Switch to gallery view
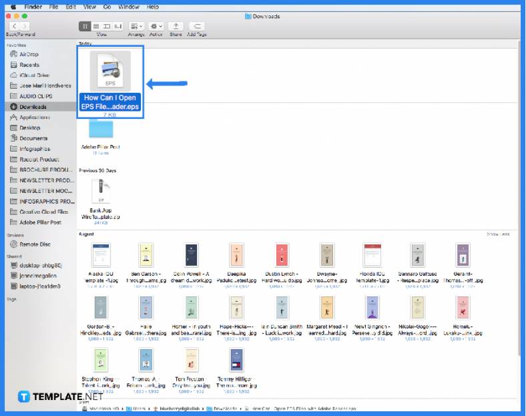 (117, 26)
